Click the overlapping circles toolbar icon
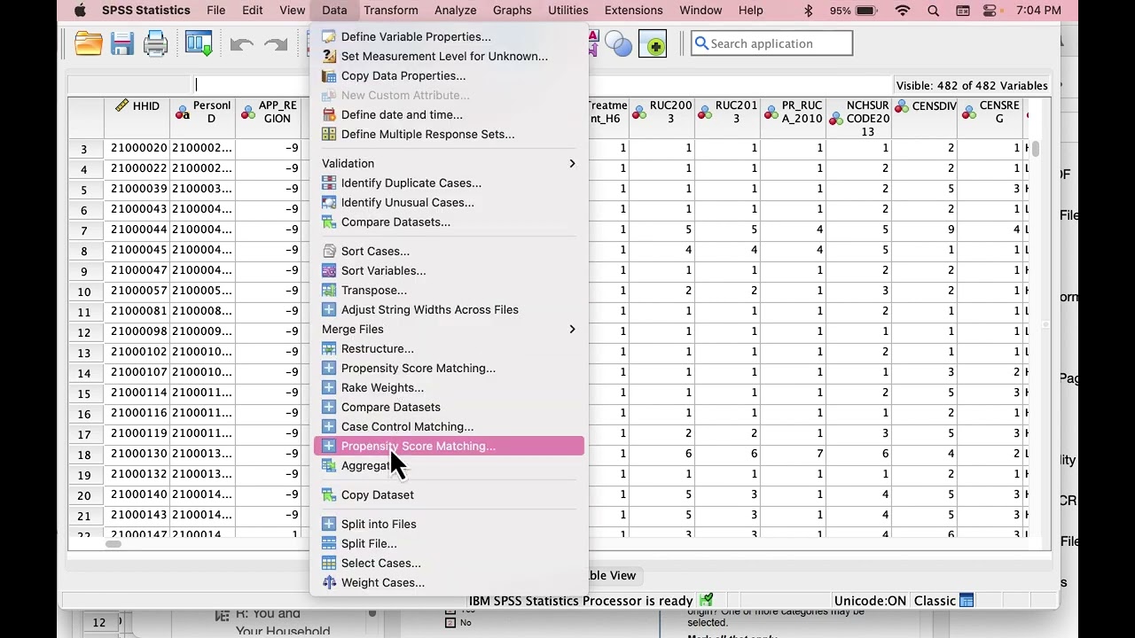The width and height of the screenshot is (1135, 638). click(x=618, y=44)
